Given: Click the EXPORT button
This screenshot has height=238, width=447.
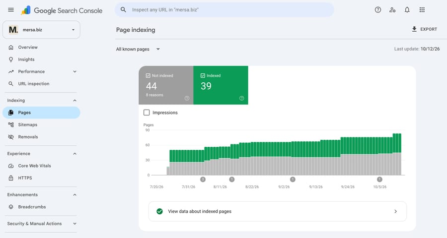Looking at the screenshot, I should point(425,29).
